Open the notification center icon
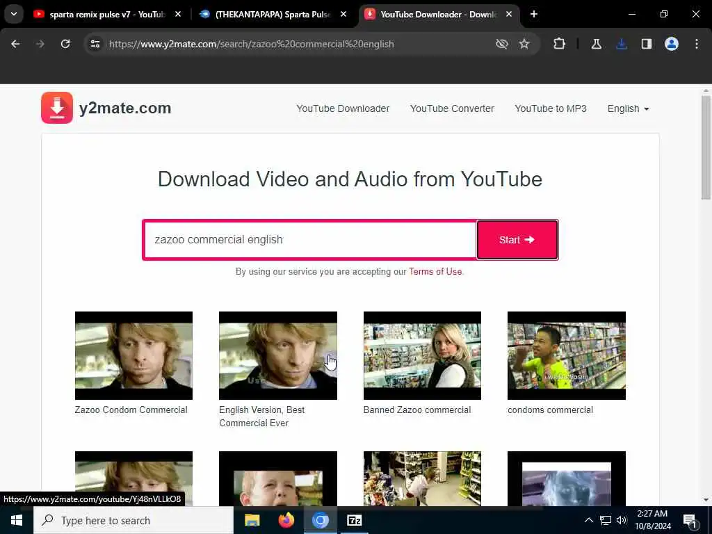Image resolution: width=712 pixels, height=534 pixels. click(690, 521)
